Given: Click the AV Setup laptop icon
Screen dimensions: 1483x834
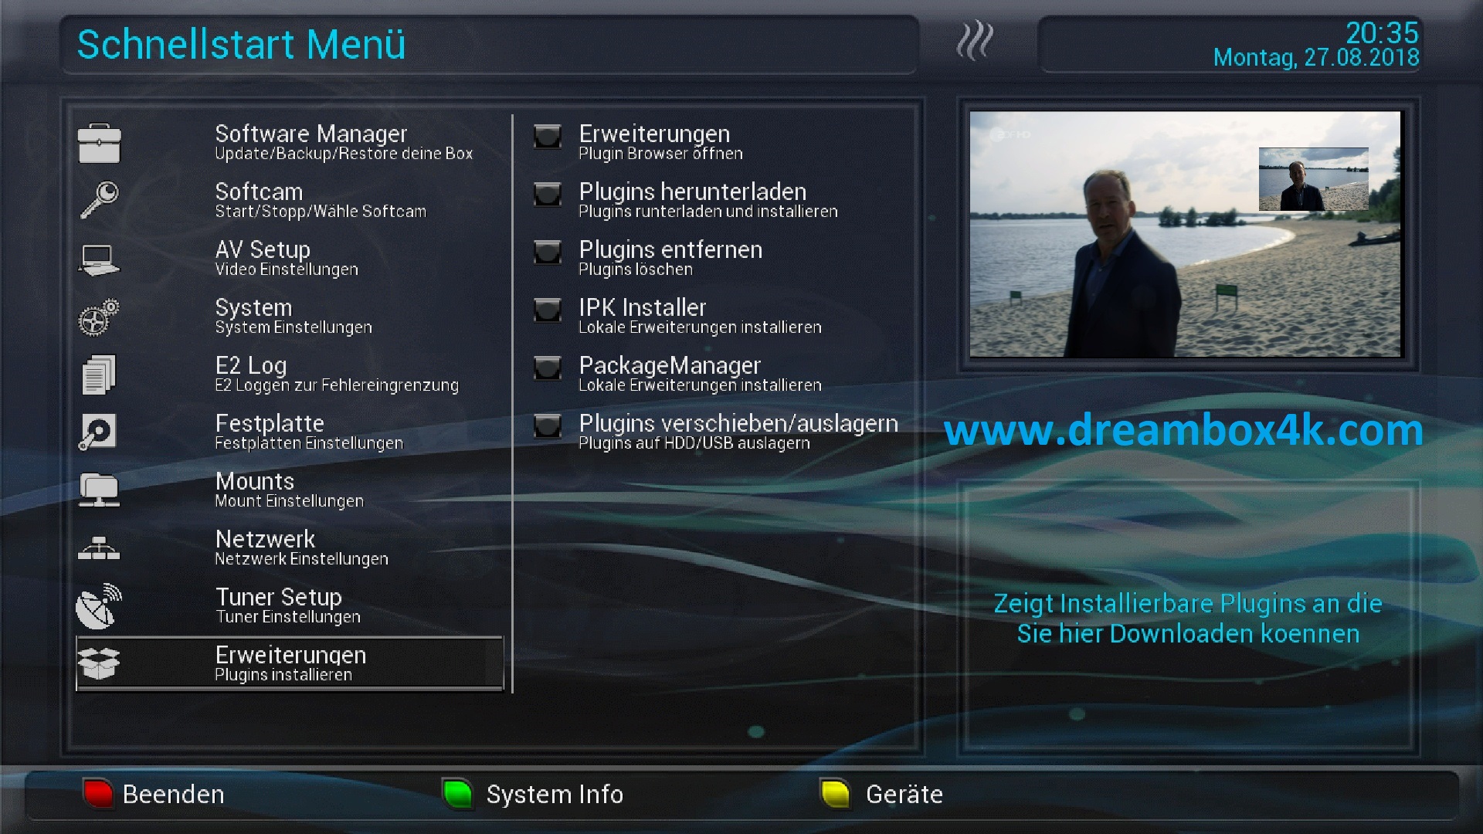Looking at the screenshot, I should (x=99, y=259).
